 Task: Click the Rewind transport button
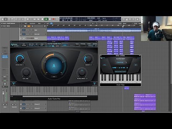(x=34, y=19)
